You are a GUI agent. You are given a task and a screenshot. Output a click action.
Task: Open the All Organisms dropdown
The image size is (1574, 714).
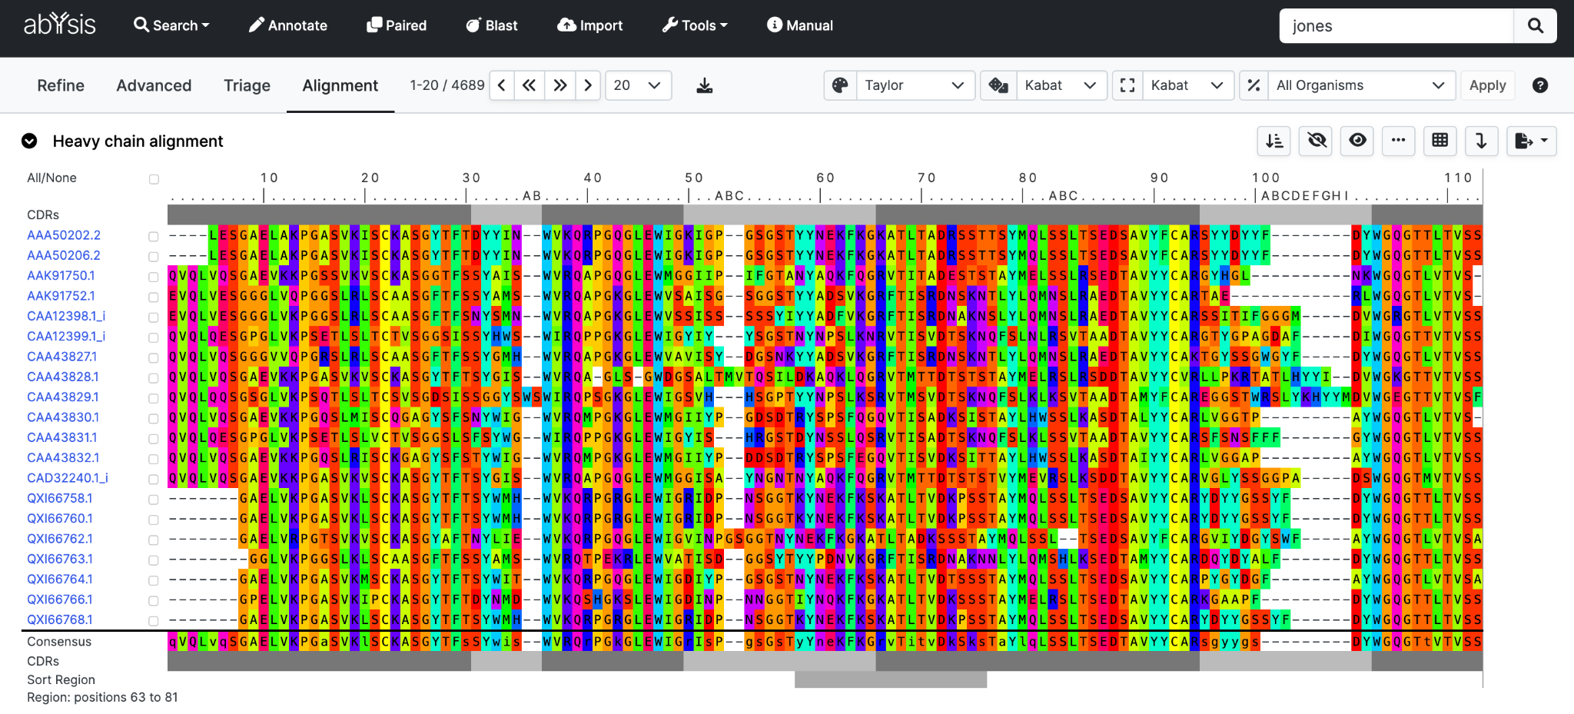[1361, 85]
